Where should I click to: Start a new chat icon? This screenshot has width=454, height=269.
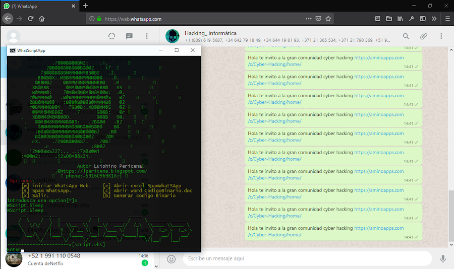tap(129, 36)
